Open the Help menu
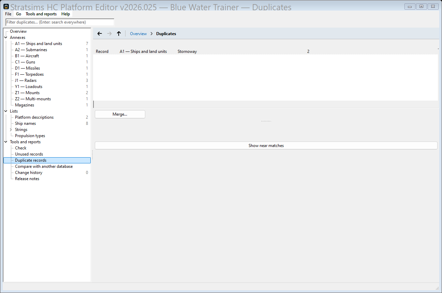The height and width of the screenshot is (293, 442). [x=65, y=14]
